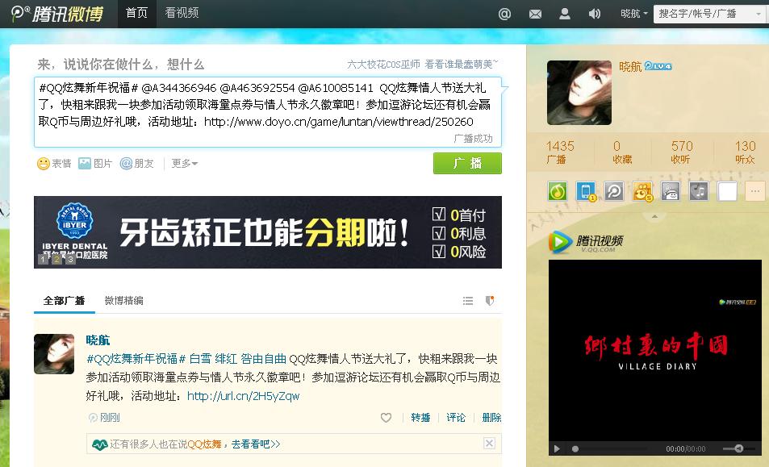Switch banner to ad slide 3

tap(70, 259)
